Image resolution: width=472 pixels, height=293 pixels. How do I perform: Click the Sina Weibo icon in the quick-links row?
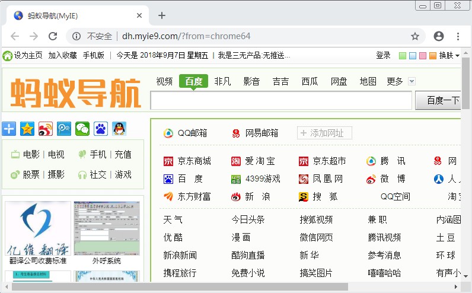[x=46, y=128]
